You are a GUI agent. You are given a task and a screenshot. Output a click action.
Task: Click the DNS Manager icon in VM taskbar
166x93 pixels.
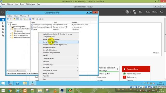[32, 83]
